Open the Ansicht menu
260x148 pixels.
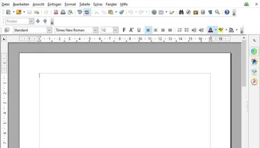(38, 4)
